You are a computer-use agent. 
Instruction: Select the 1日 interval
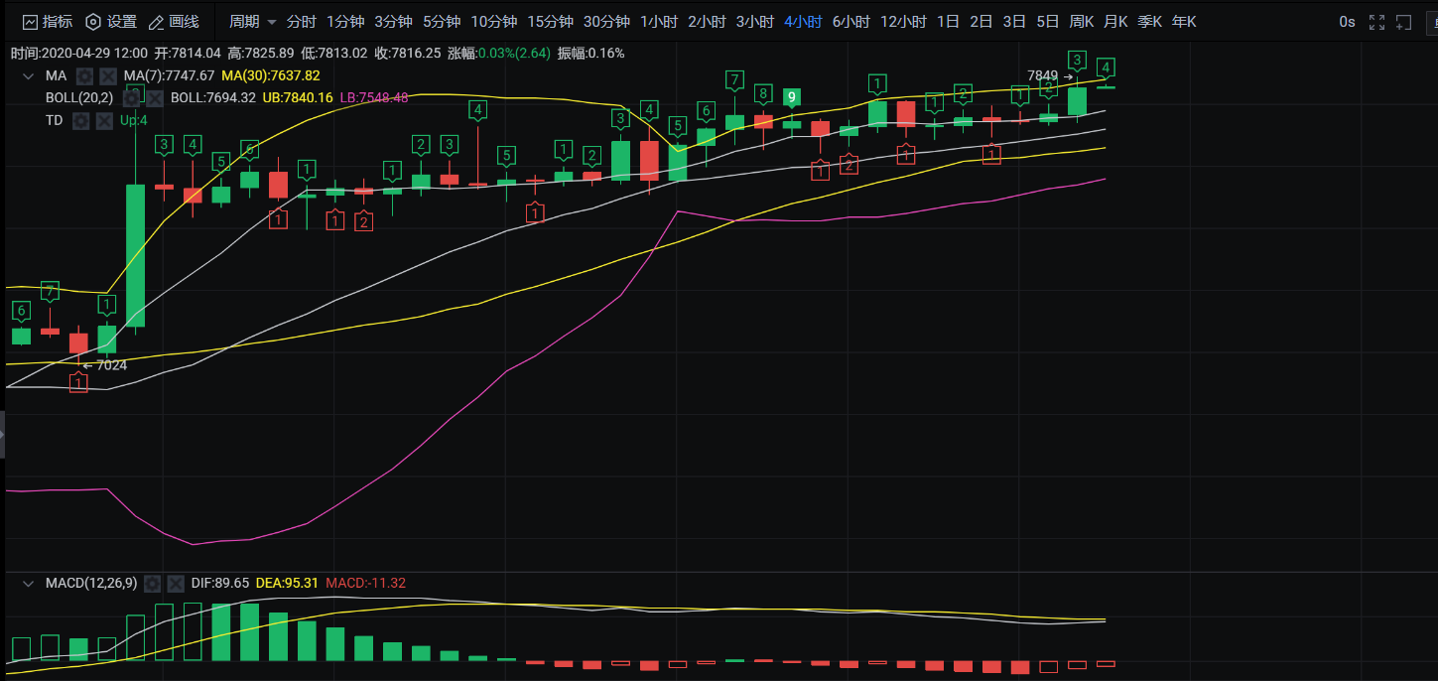[948, 22]
